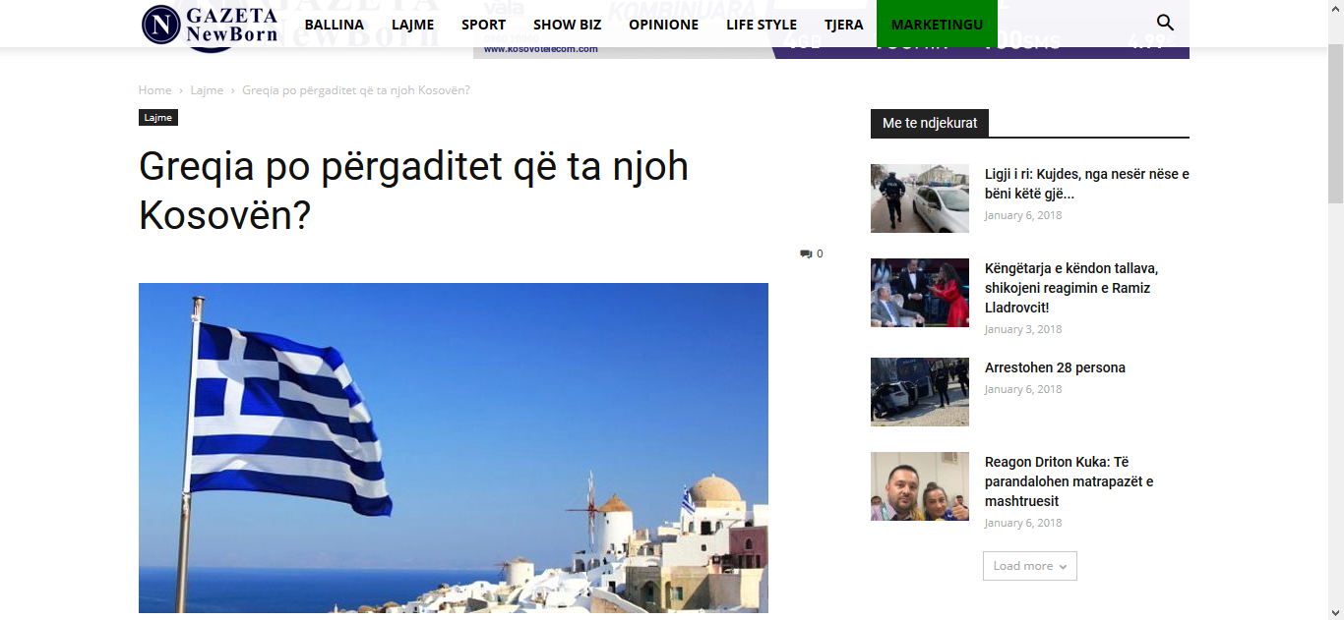The height and width of the screenshot is (620, 1344).
Task: Open the OPINIONE section
Action: click(x=663, y=25)
